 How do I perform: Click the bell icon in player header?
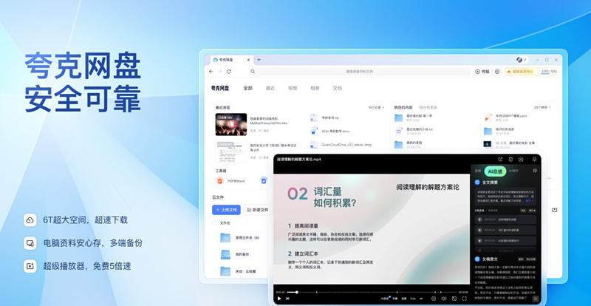pos(534,159)
